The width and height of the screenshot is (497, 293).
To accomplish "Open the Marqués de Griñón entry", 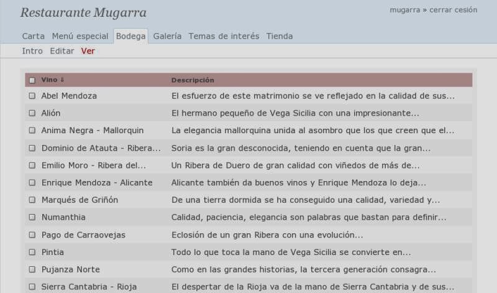I will coord(80,200).
